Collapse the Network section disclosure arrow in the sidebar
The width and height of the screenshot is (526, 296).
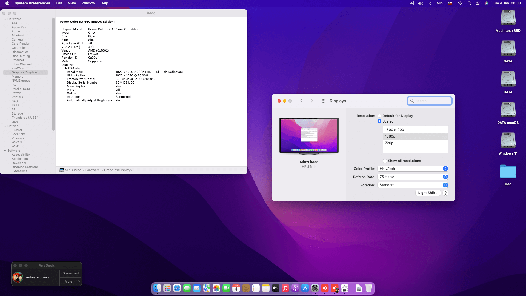point(5,126)
